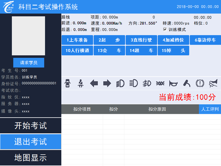
Task: Click the right turn signal arrow
Action: coord(107,83)
